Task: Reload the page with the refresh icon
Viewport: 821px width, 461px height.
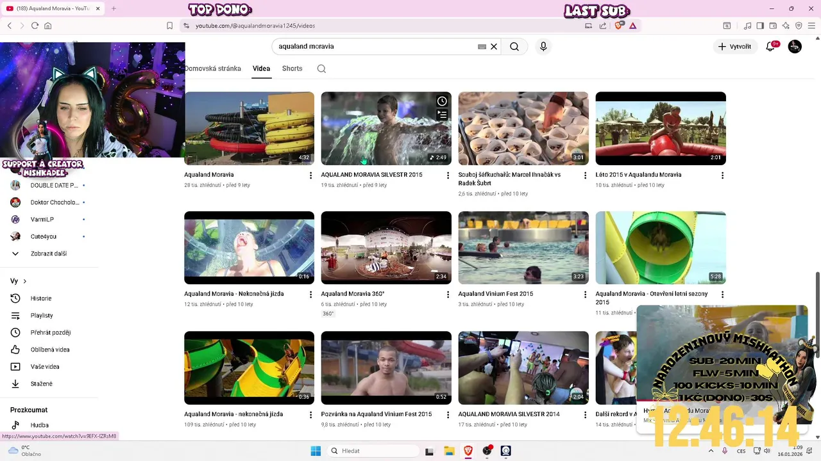Action: click(35, 26)
